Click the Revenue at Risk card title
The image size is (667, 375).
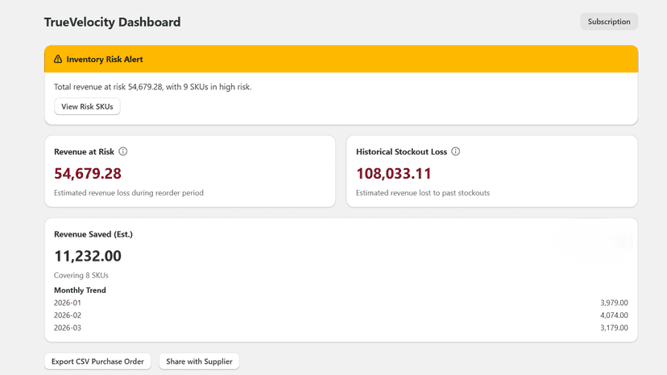[x=85, y=152]
